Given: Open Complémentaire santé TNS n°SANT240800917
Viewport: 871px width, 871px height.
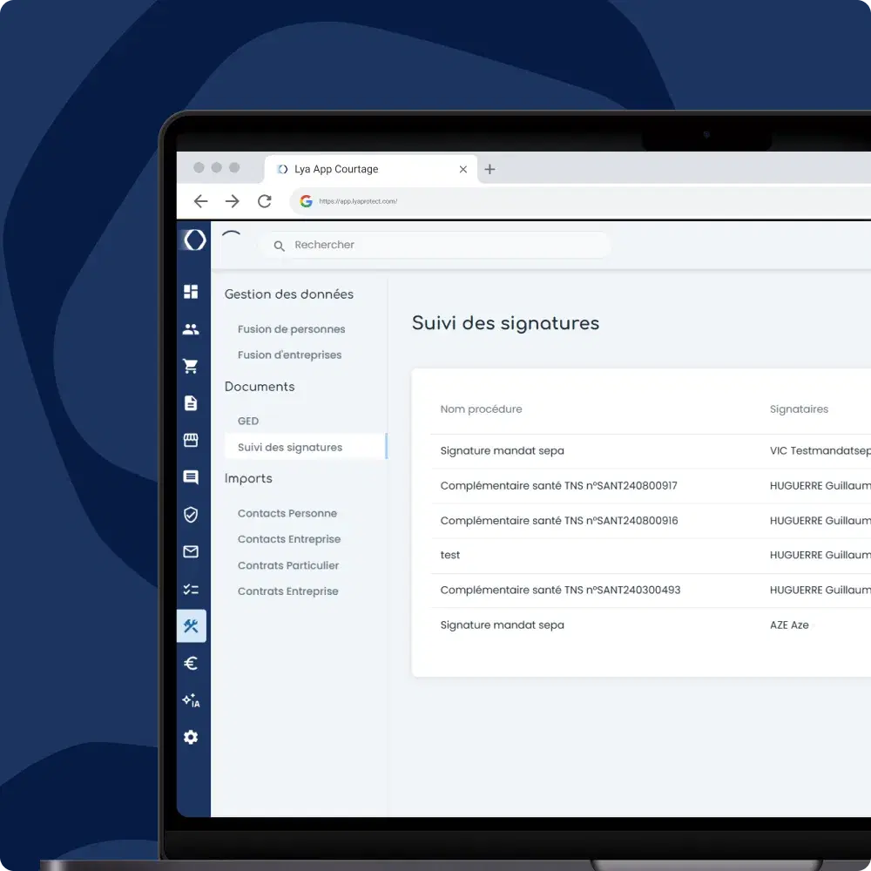Looking at the screenshot, I should click(558, 486).
